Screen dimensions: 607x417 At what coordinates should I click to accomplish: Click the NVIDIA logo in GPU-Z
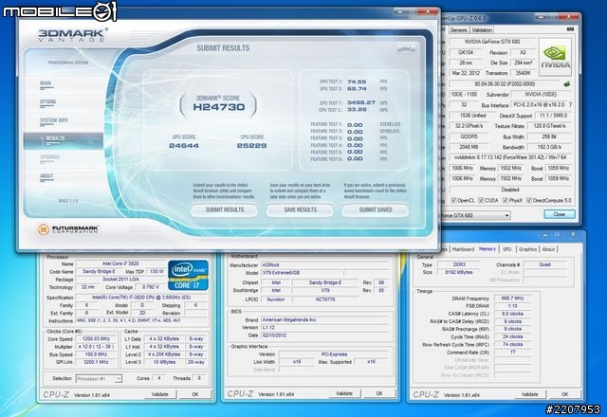[555, 57]
